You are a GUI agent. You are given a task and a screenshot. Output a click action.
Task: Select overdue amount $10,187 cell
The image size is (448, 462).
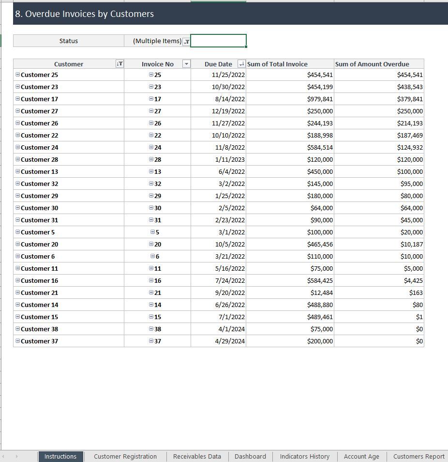[x=379, y=244]
